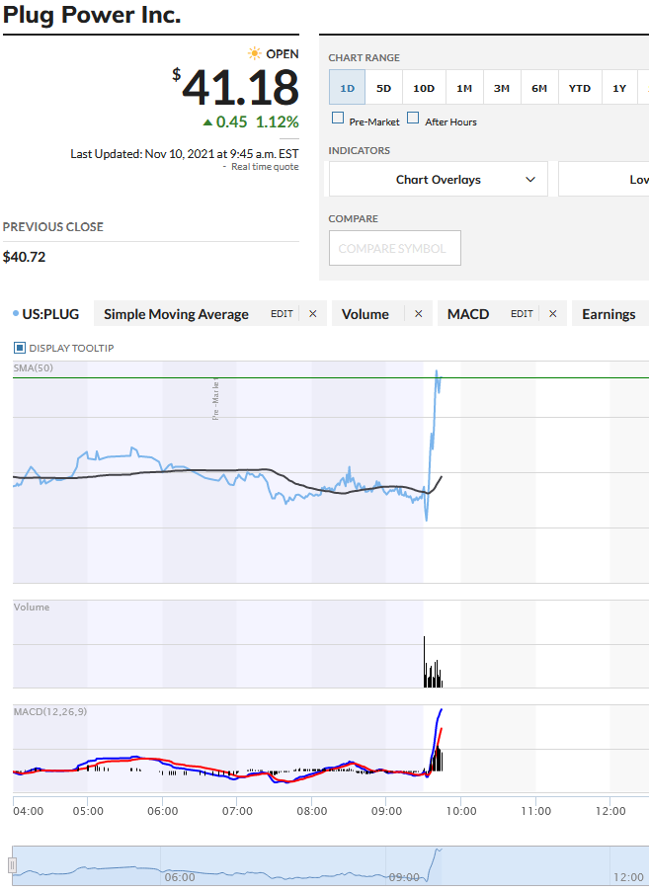
Task: Select the YTD chart range
Action: (580, 88)
